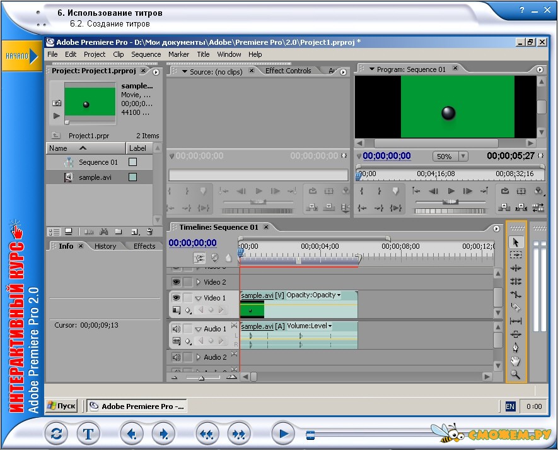Toggle Snap in the Timeline
The height and width of the screenshot is (450, 558).
pyautogui.click(x=200, y=258)
